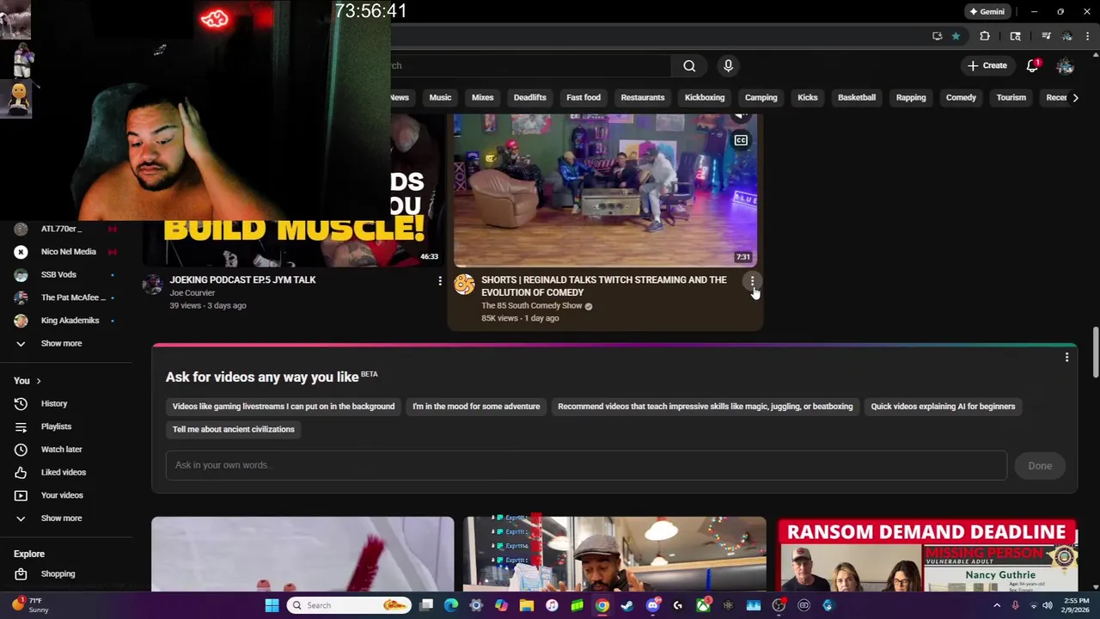The height and width of the screenshot is (619, 1100).
Task: Open Chrome profile avatar in toolbar
Action: 1067,36
